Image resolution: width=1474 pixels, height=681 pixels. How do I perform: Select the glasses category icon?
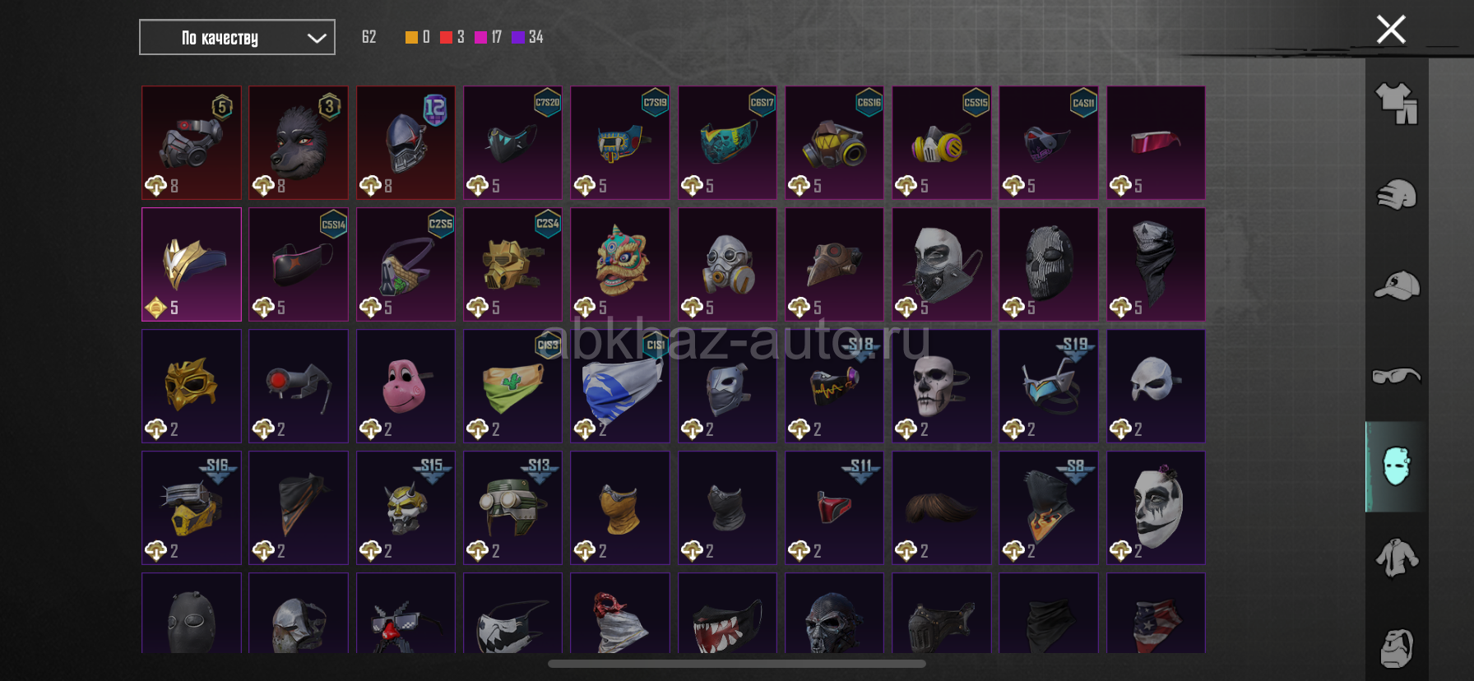point(1397,376)
